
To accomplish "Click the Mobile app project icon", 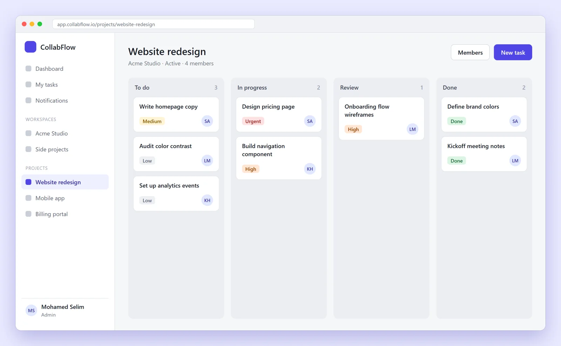I will [28, 198].
